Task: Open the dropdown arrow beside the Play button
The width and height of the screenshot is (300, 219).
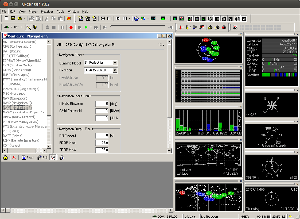Action: coord(91,27)
